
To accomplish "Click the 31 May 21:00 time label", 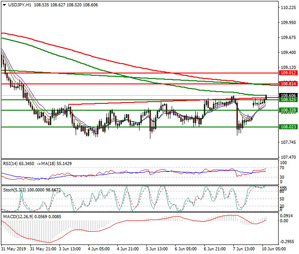I will click(x=43, y=249).
